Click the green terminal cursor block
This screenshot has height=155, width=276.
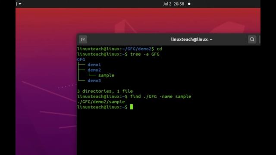pos(132,107)
